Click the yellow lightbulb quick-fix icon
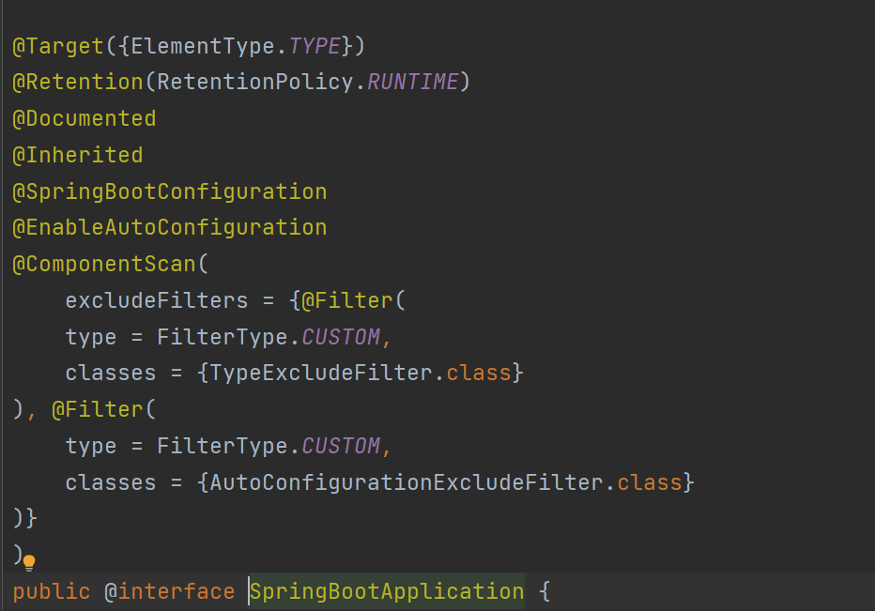 [x=29, y=563]
